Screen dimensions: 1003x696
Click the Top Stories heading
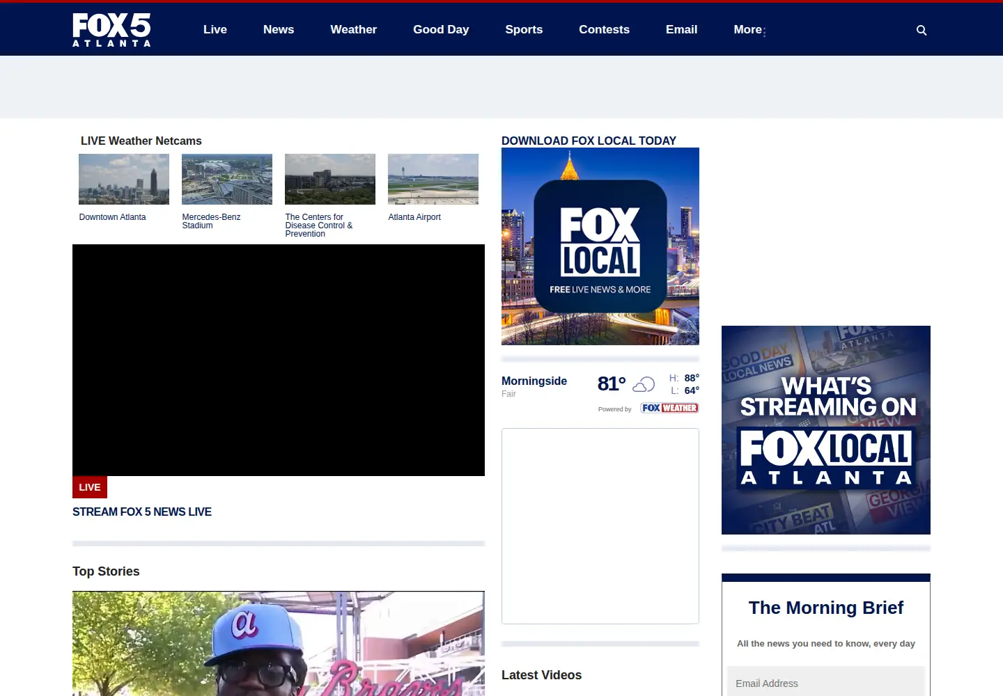coord(106,571)
